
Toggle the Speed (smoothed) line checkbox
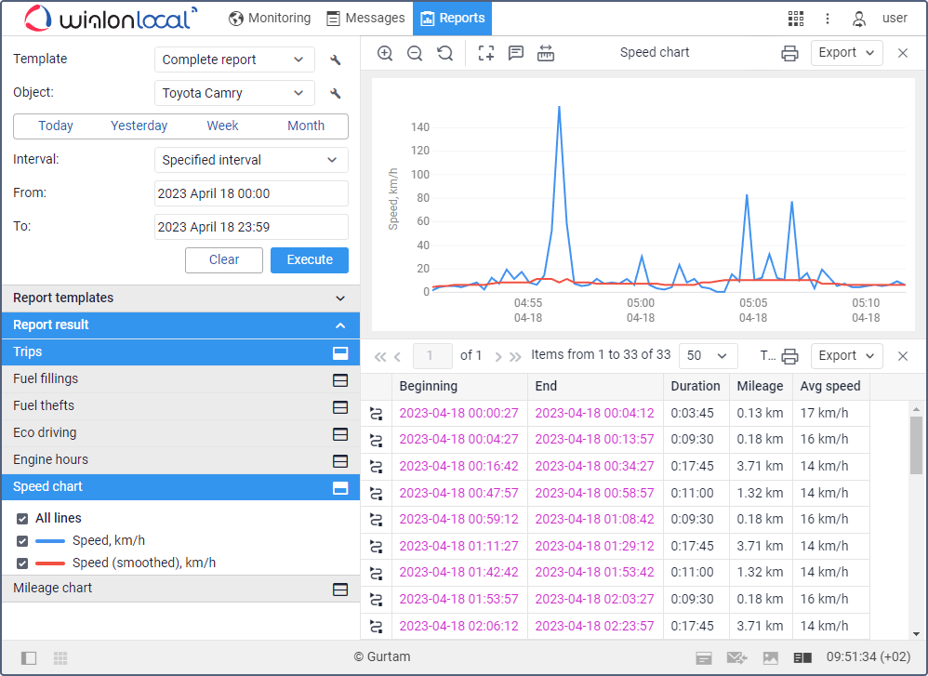(x=22, y=563)
